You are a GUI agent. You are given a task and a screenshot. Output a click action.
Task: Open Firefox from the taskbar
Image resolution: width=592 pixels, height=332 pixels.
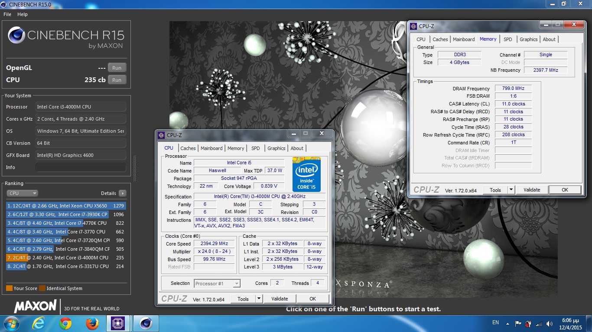[x=92, y=323]
